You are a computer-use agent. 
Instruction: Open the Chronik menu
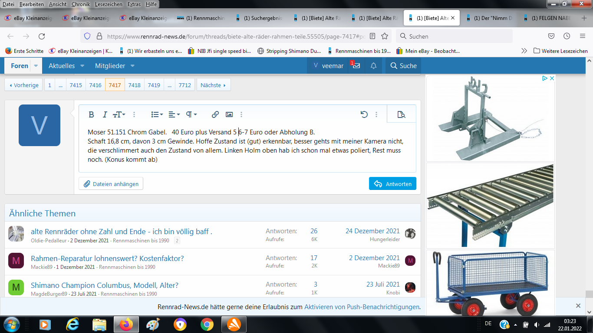80,4
